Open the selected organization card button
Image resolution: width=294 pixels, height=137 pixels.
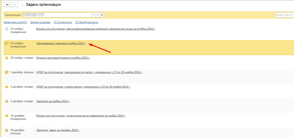tap(102, 15)
